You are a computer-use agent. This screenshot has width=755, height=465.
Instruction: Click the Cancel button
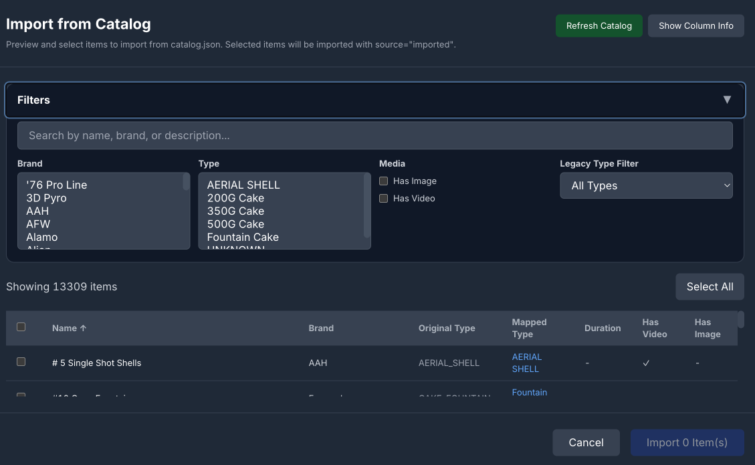coord(586,442)
